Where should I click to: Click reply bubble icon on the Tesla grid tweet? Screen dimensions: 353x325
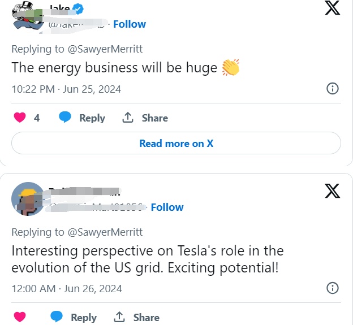[57, 317]
